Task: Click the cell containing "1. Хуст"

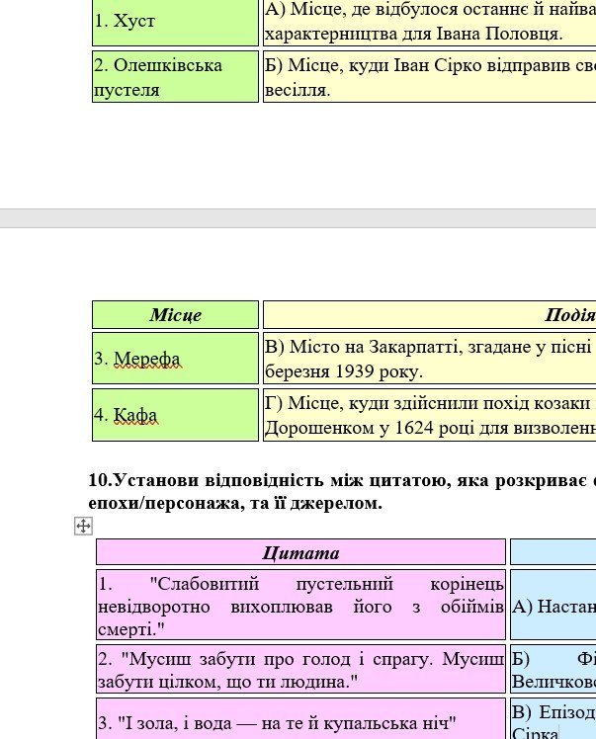Action: click(175, 22)
